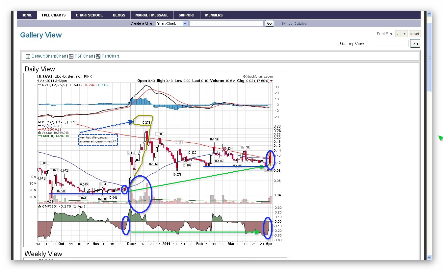The width and height of the screenshot is (443, 271).
Task: Click Go next to Create a Chart
Action: tap(270, 23)
